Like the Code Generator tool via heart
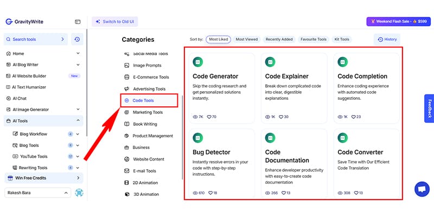The image size is (434, 217). 209,117
